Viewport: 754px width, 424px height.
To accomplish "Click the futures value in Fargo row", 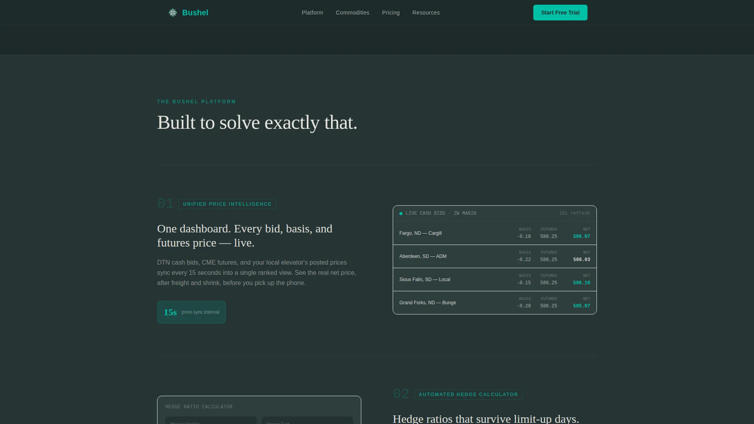I will click(x=549, y=236).
